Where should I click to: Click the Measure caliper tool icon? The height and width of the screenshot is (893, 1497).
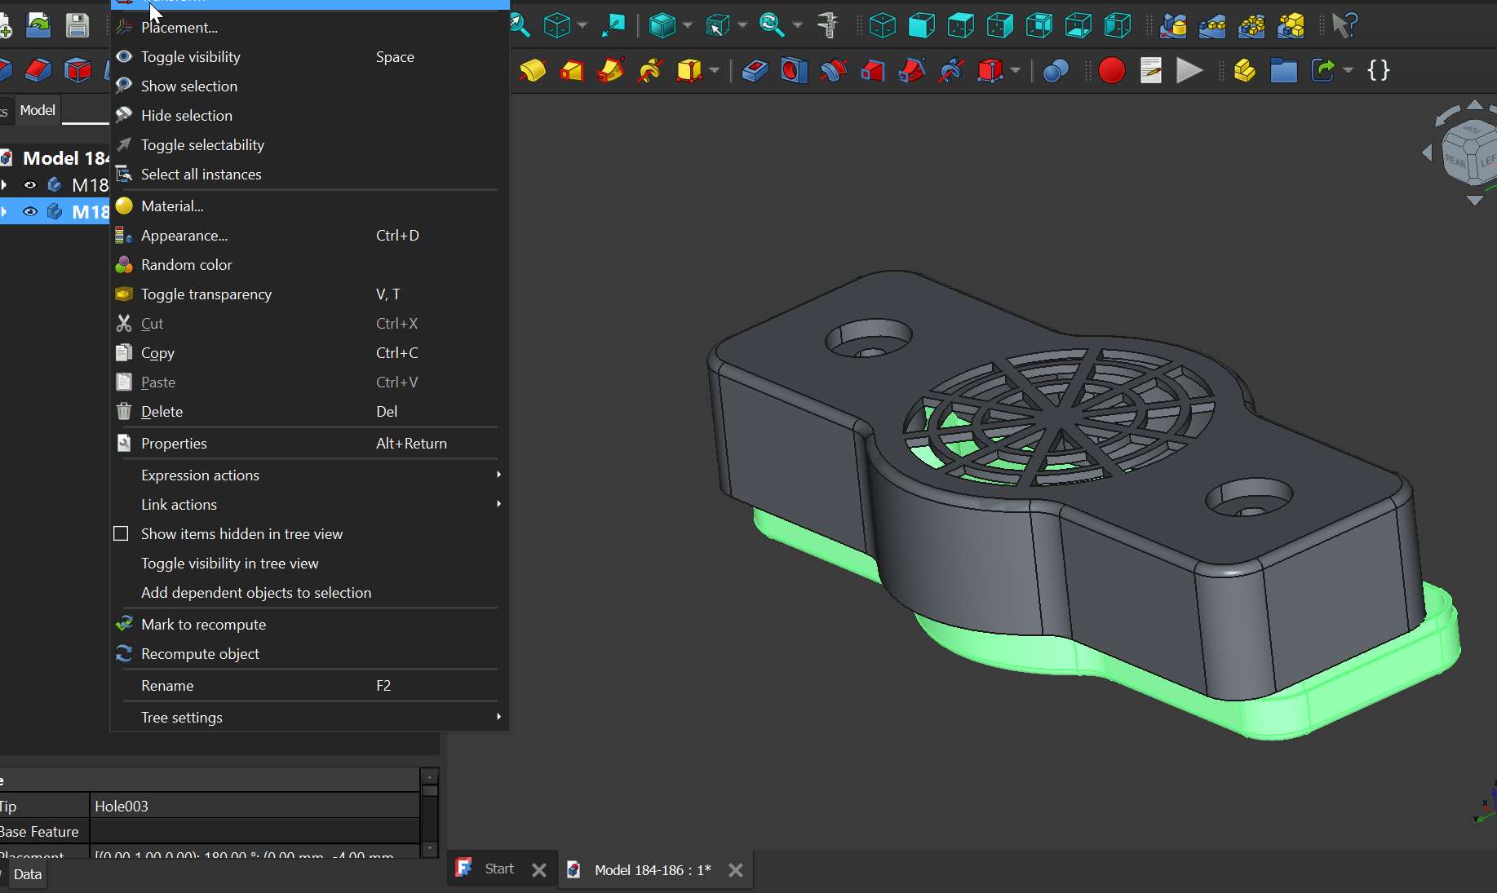click(828, 25)
